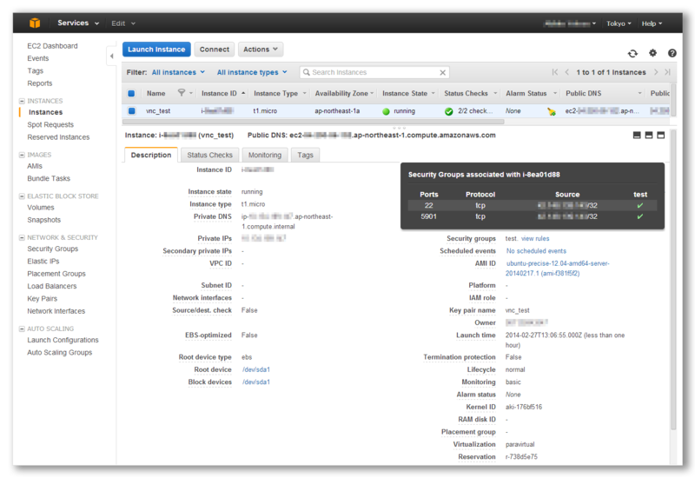This screenshot has height=478, width=695.
Task: Open the ubuntu-precise AMI ID link
Action: tap(558, 269)
